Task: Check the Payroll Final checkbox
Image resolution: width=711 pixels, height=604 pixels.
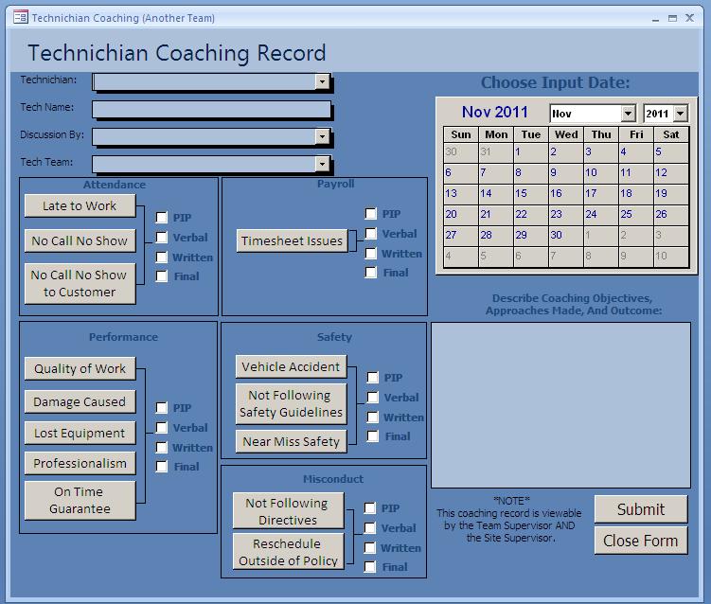Action: (x=370, y=273)
